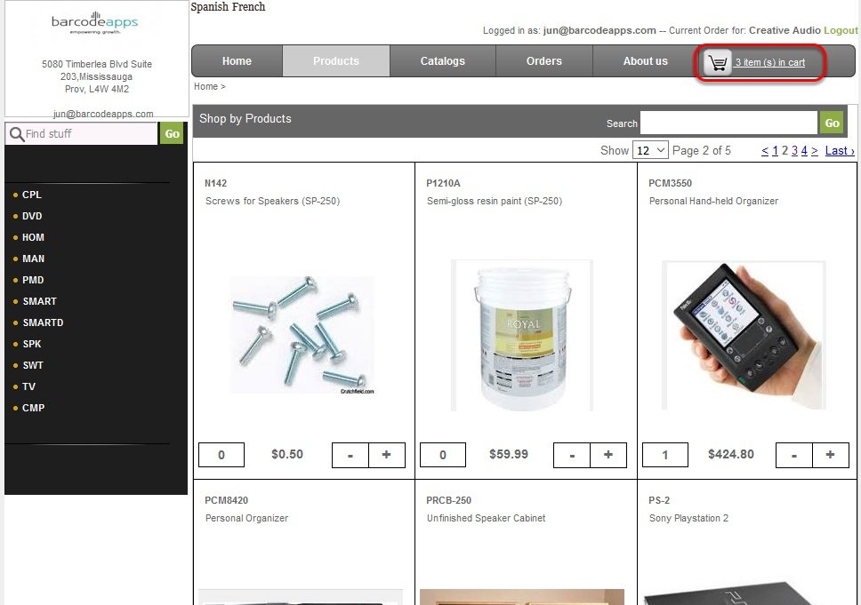
Task: Click Go beside the Products search box
Action: coord(832,123)
